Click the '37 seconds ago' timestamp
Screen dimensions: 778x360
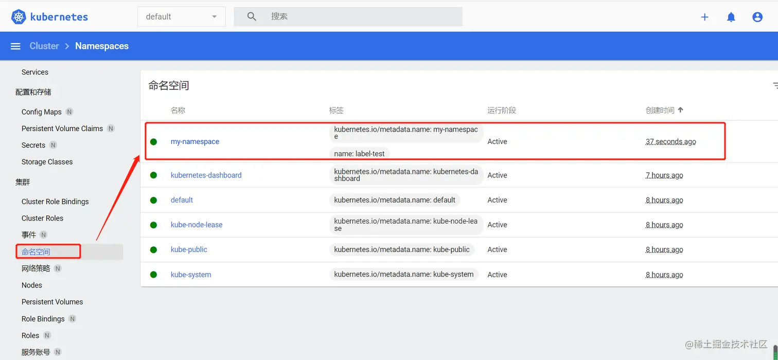[x=671, y=141]
